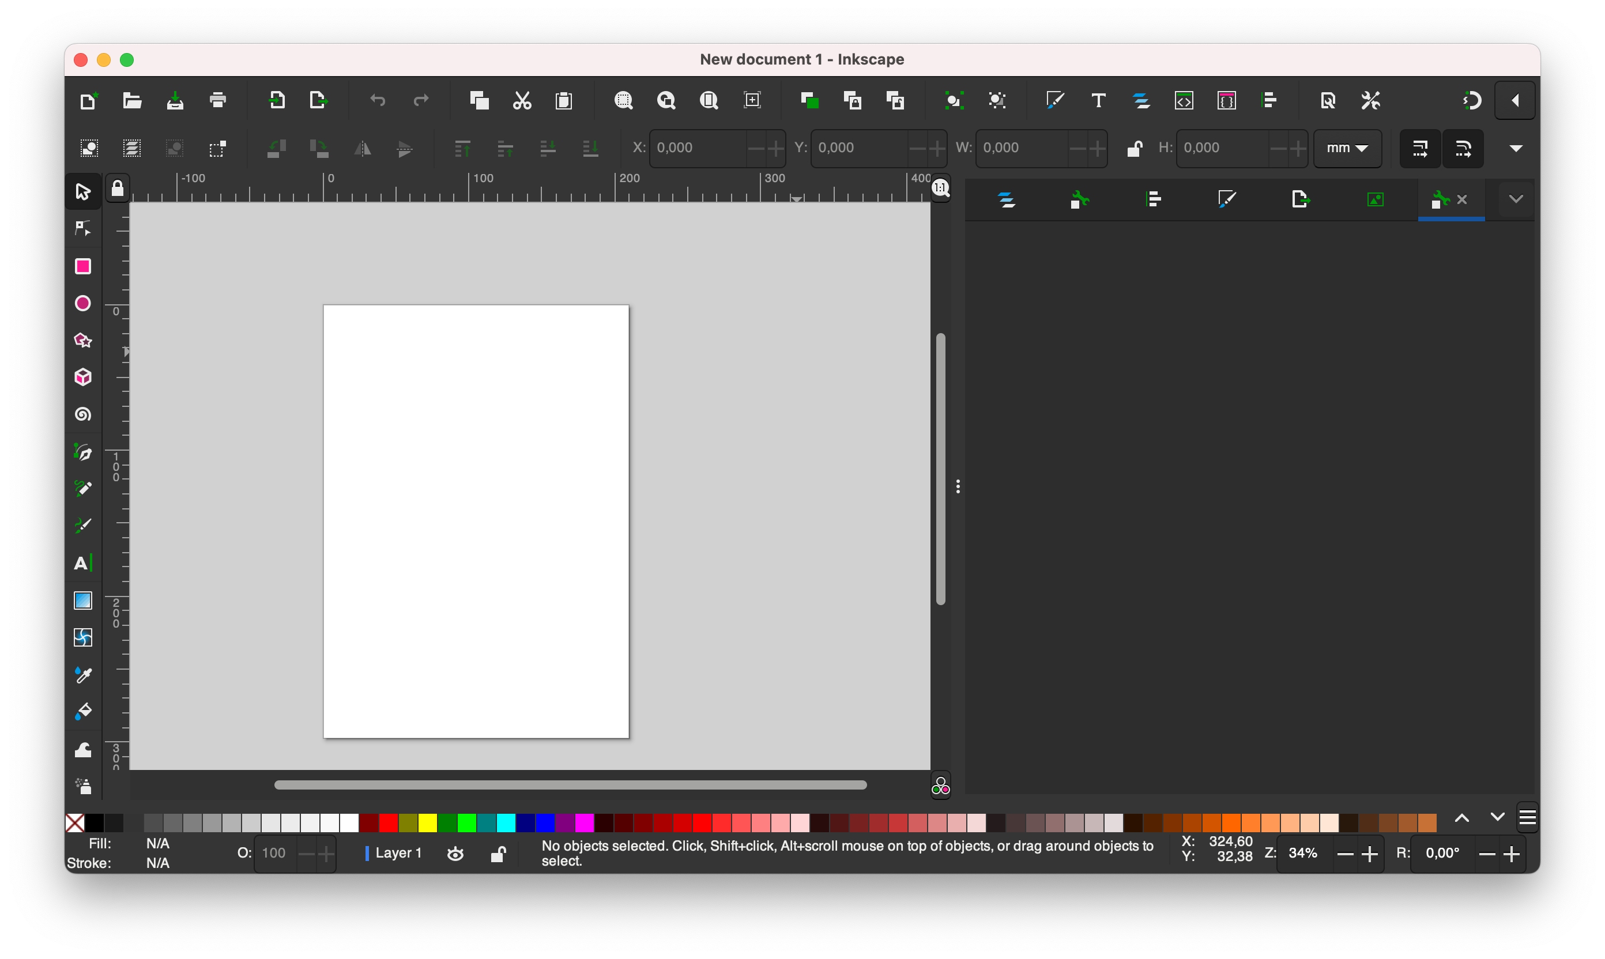
Task: Open an existing file
Action: tap(132, 100)
